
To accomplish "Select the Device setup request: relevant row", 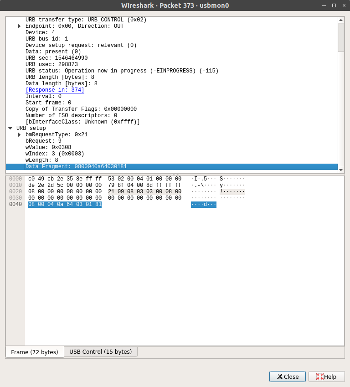I will [171, 46].
